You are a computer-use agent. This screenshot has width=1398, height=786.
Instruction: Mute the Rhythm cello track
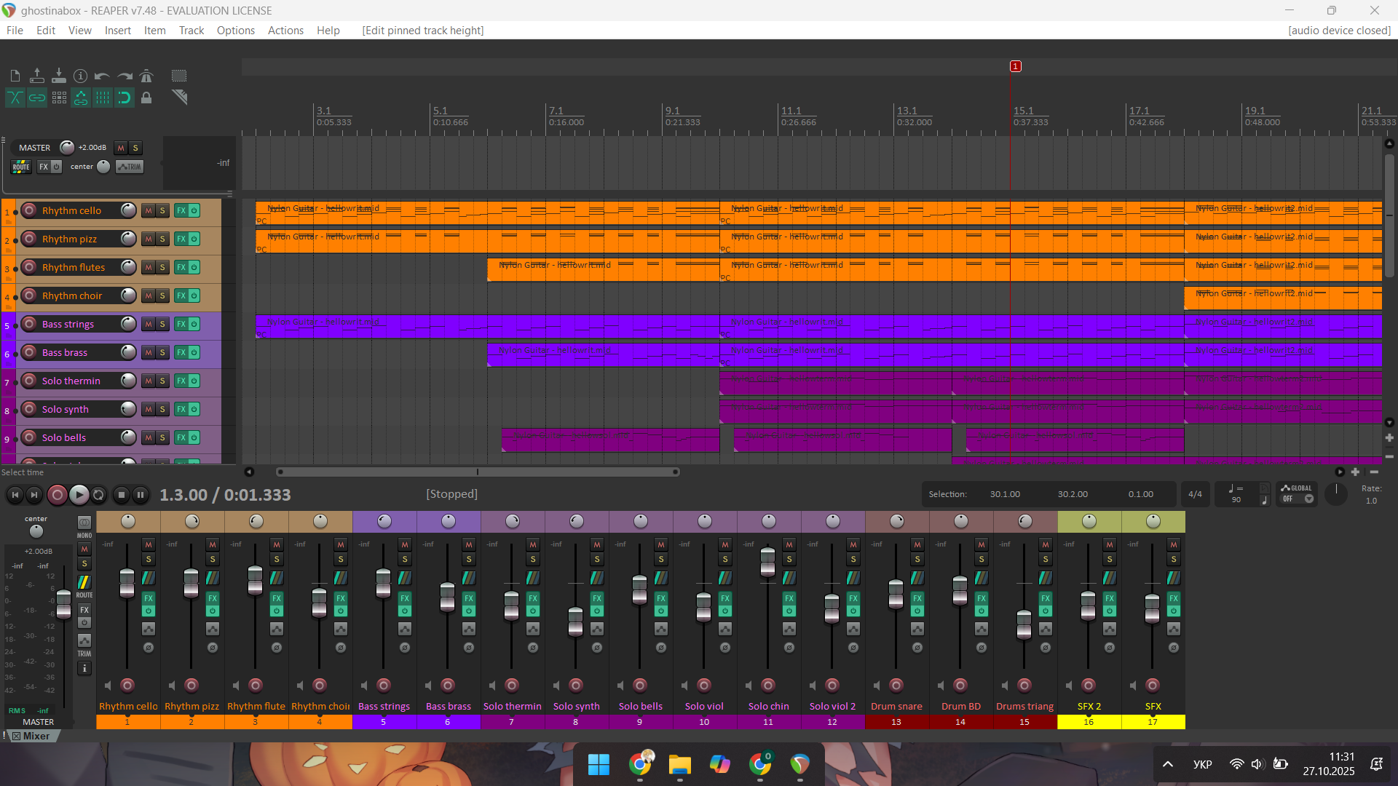(149, 210)
